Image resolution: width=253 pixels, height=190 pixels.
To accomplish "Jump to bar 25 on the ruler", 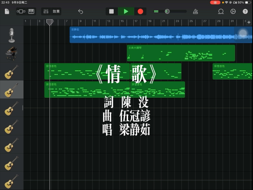I will pos(191,21).
